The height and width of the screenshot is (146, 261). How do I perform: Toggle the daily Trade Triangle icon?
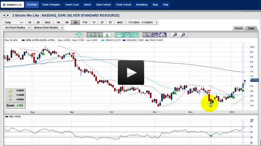(x=107, y=35)
